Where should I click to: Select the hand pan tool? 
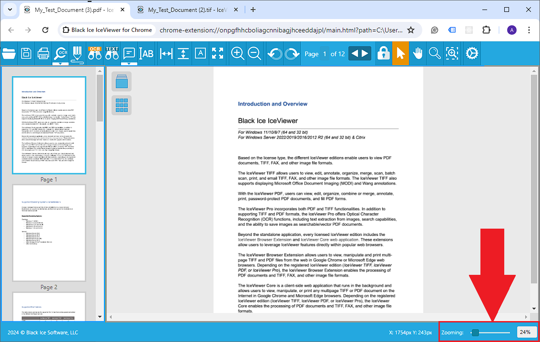pos(418,53)
